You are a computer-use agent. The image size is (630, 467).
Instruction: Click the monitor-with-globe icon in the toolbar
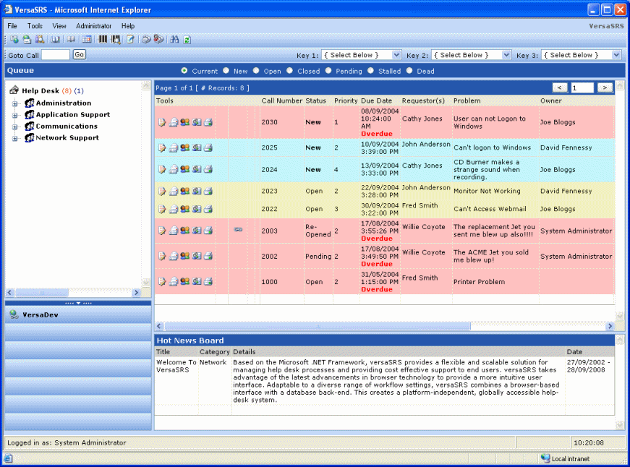[x=15, y=39]
